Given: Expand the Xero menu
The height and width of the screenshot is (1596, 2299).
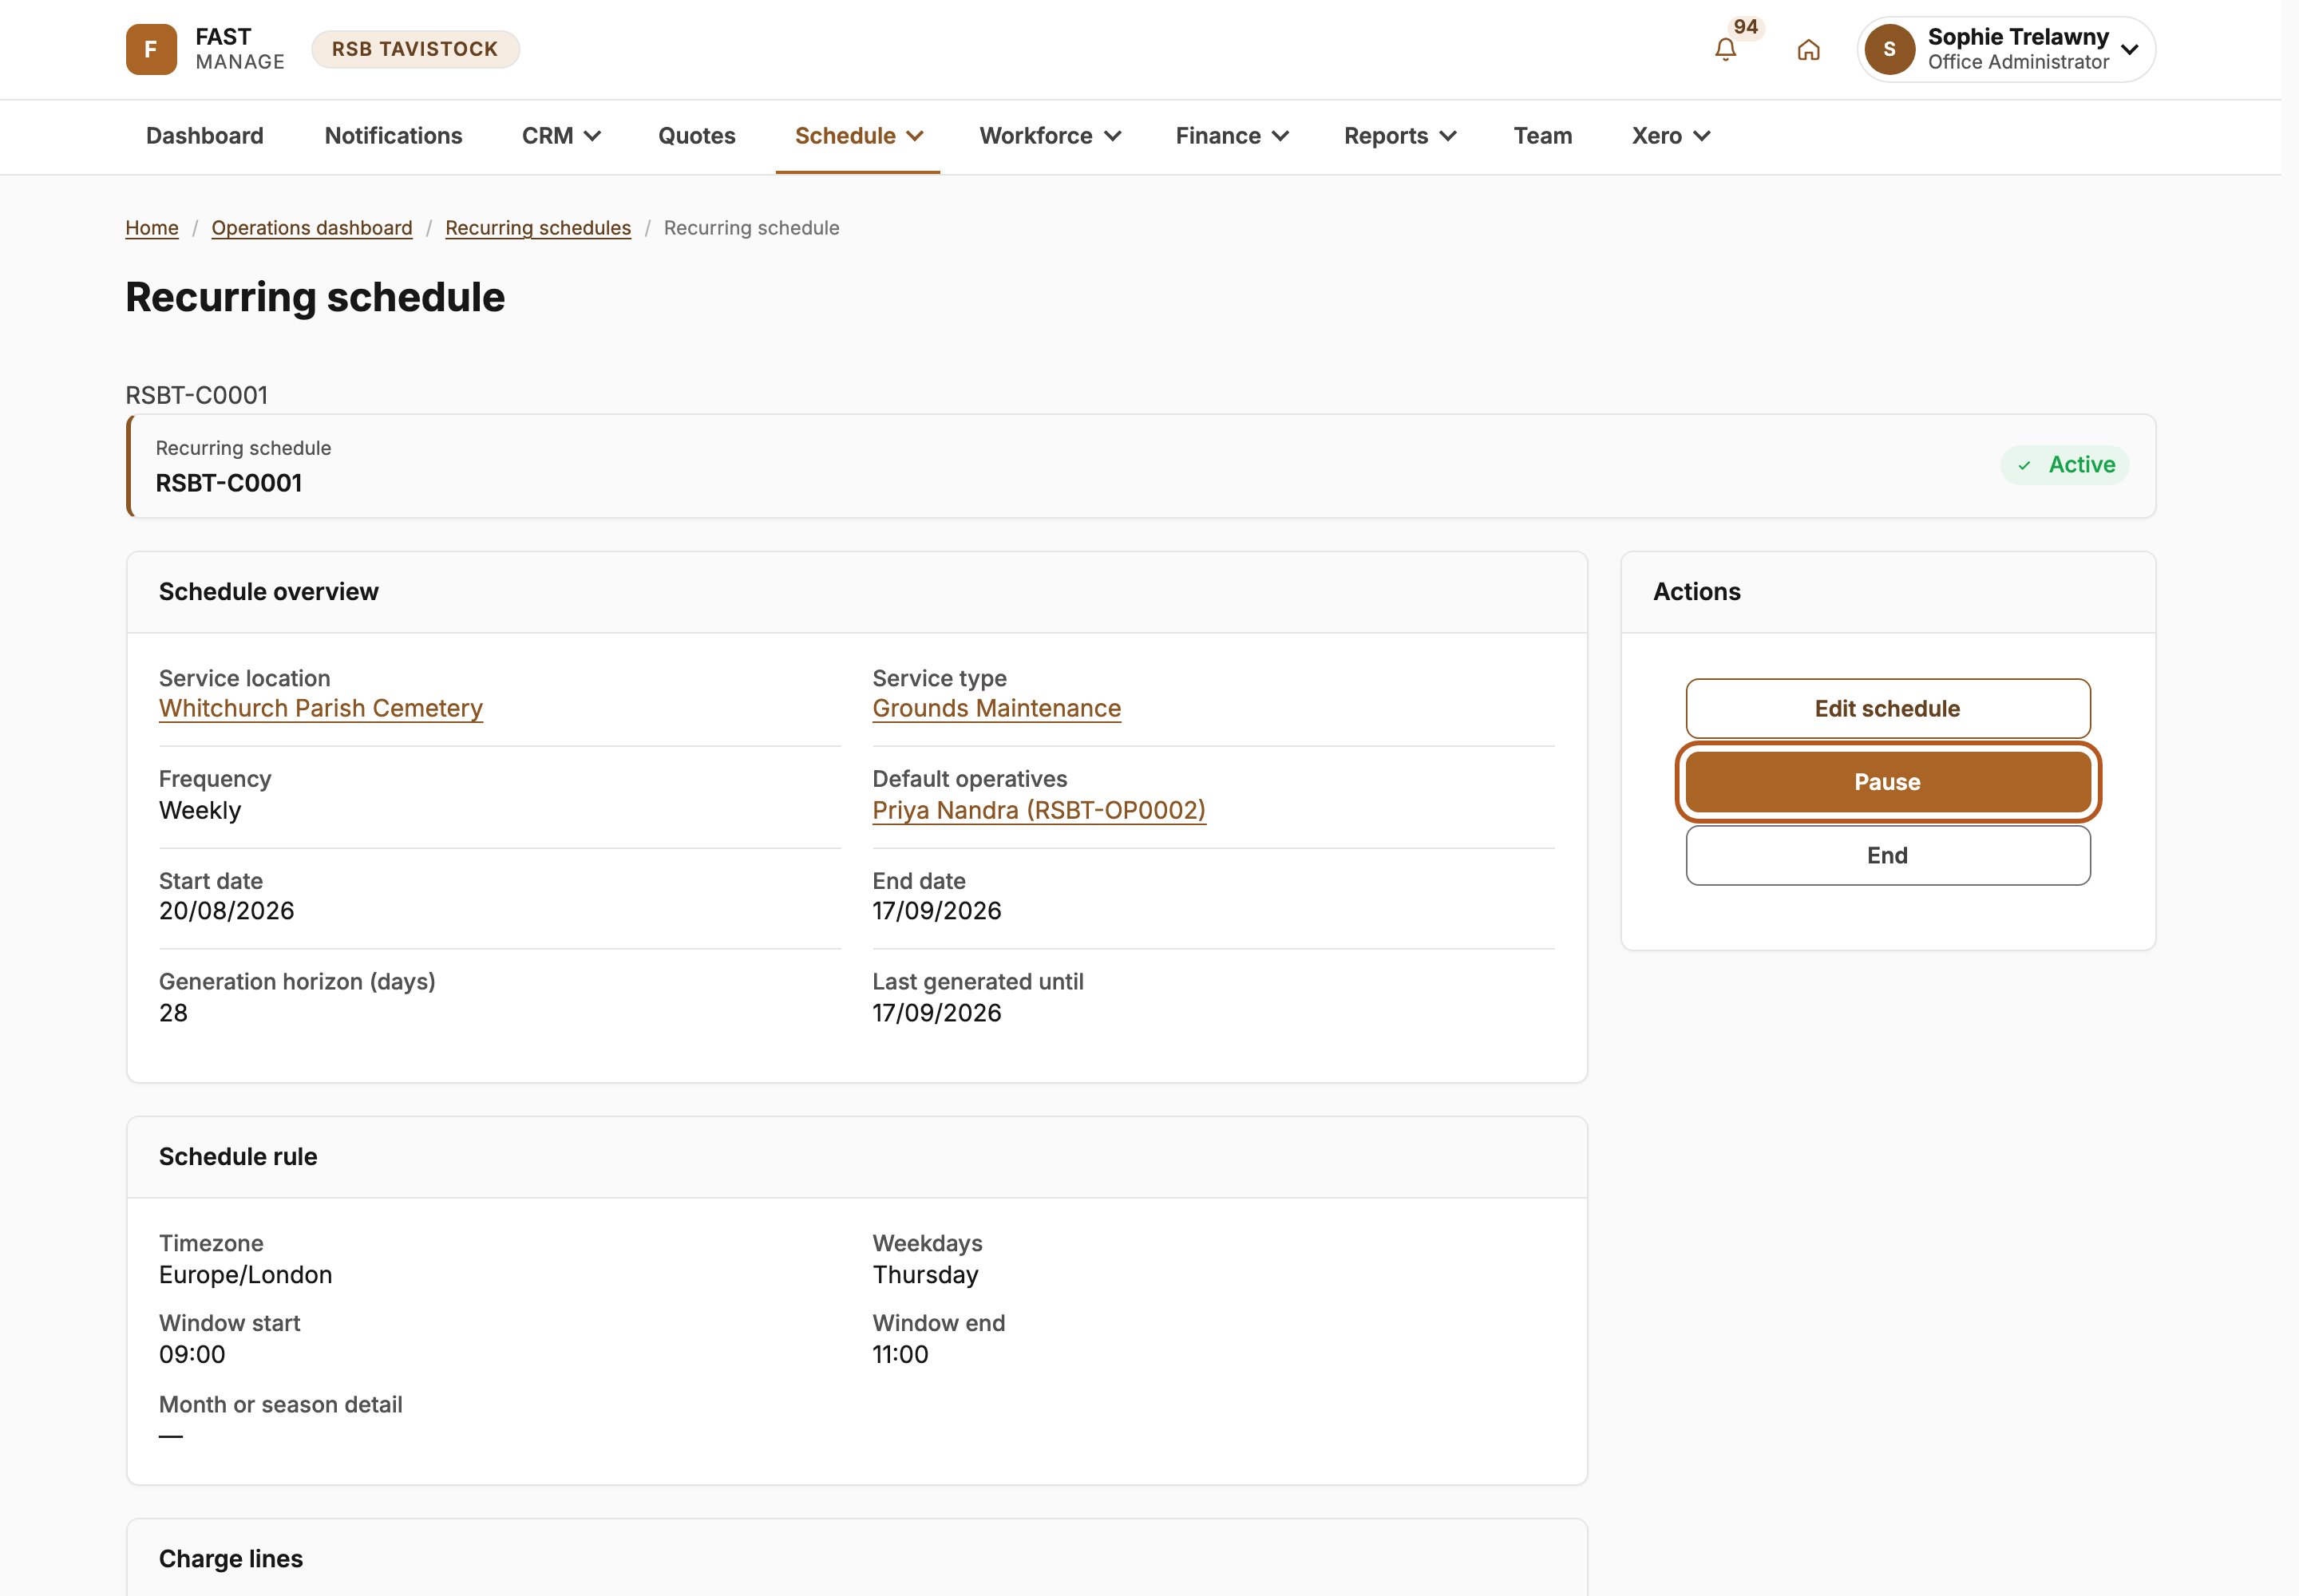Looking at the screenshot, I should tap(1671, 136).
